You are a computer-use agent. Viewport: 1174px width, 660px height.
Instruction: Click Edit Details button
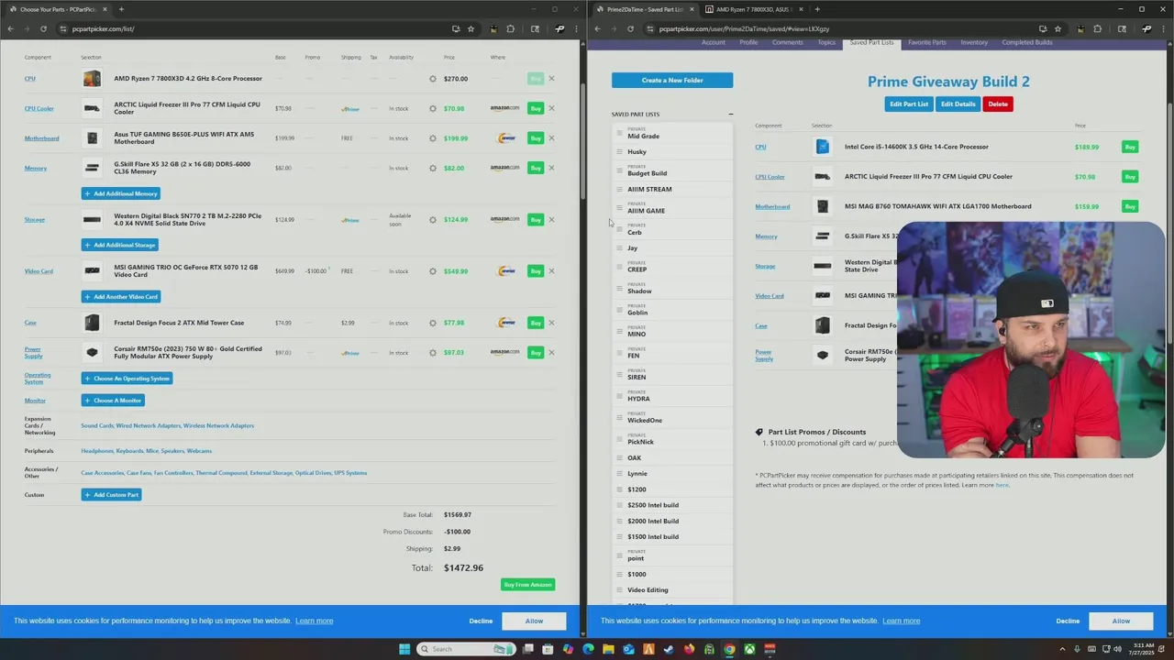(958, 104)
